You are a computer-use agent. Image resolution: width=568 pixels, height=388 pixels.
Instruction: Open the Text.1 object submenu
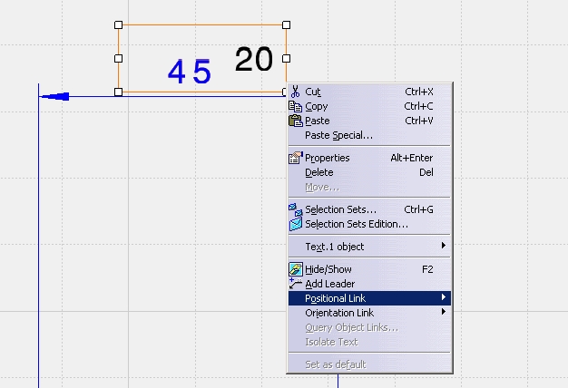coord(369,247)
